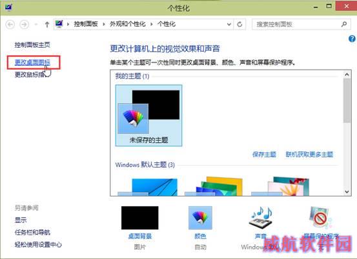Expand the address bar history dropdown
This screenshot has height=259, width=357.
coord(229,24)
